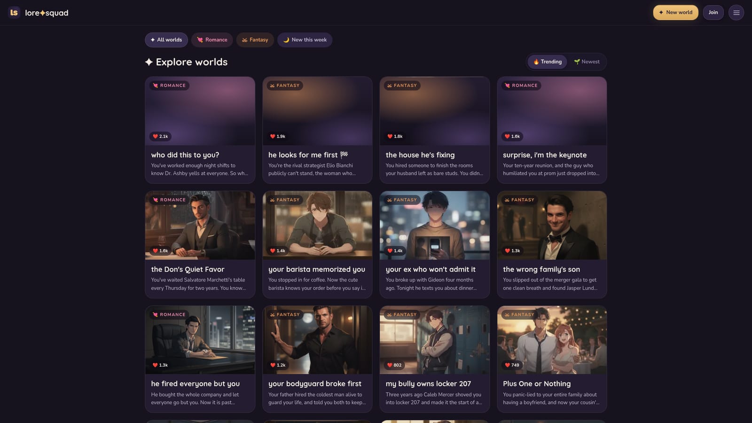
Task: Like 'your ex who won't admit it' heart badge
Action: 395,251
